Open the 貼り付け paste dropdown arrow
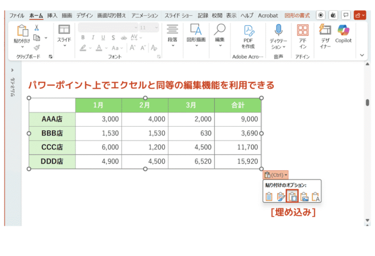375x256 pixels. pyautogui.click(x=22, y=47)
